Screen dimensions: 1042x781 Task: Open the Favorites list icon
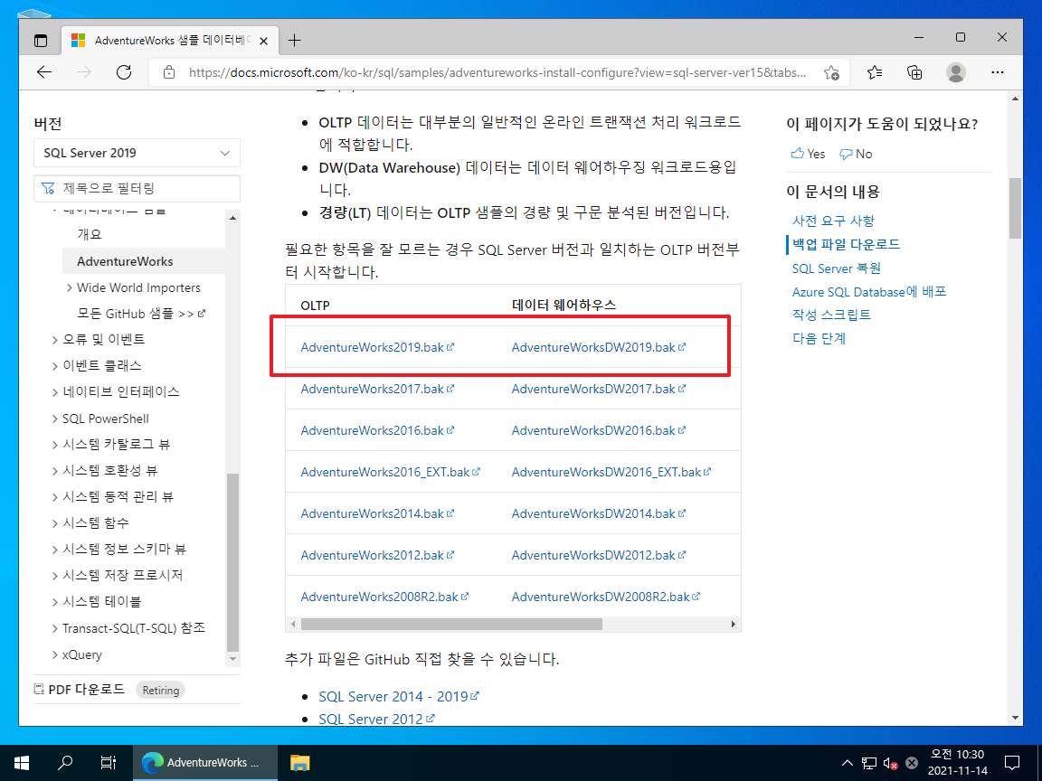point(875,72)
